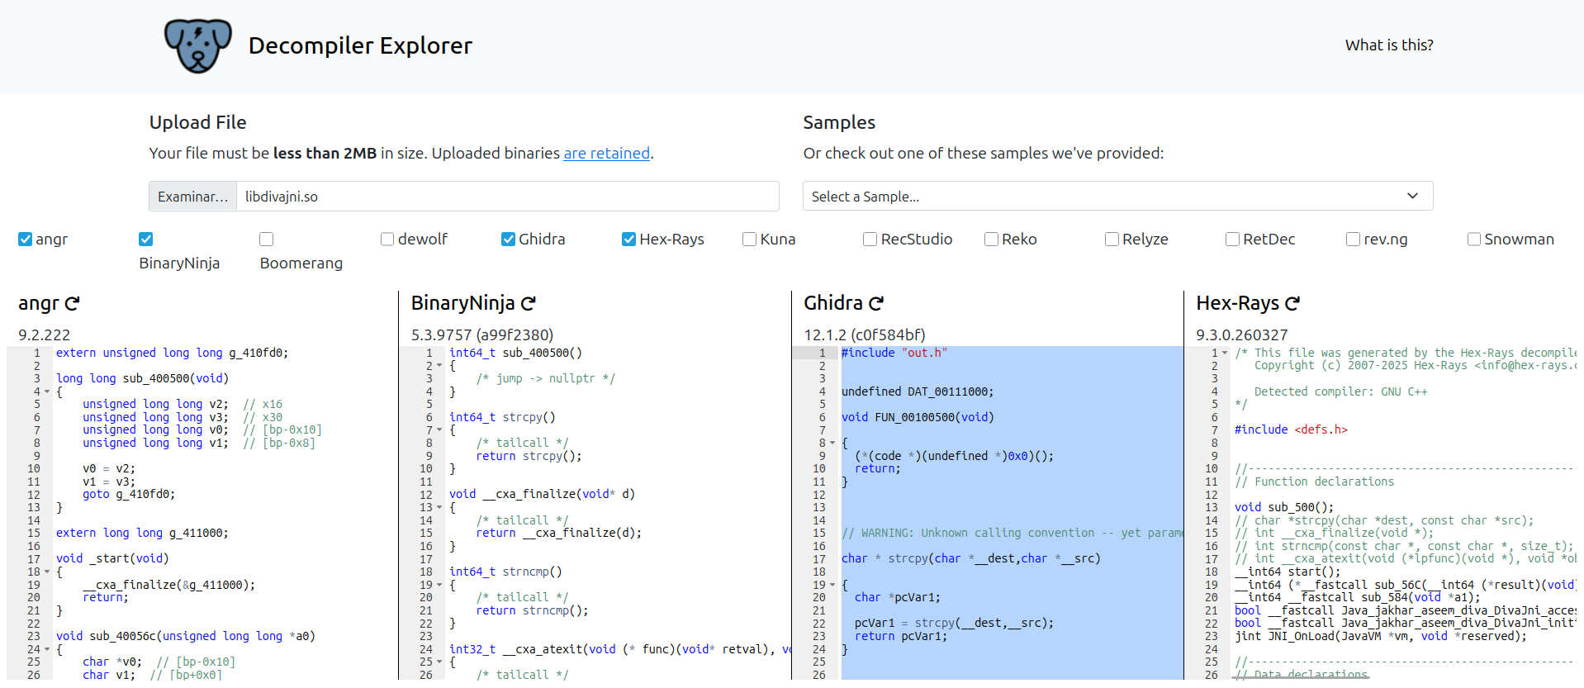Check the Snowman decompiler box
1584x688 pixels.
coord(1473,240)
